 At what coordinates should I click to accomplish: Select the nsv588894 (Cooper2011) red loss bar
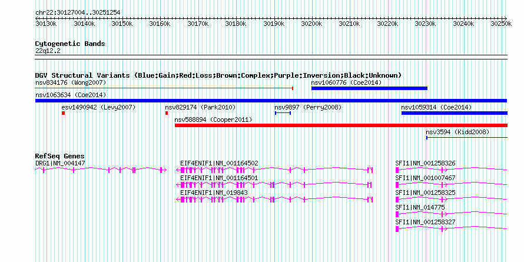point(341,125)
